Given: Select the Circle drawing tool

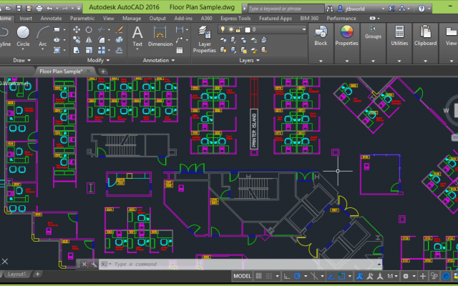Looking at the screenshot, I should (23, 36).
